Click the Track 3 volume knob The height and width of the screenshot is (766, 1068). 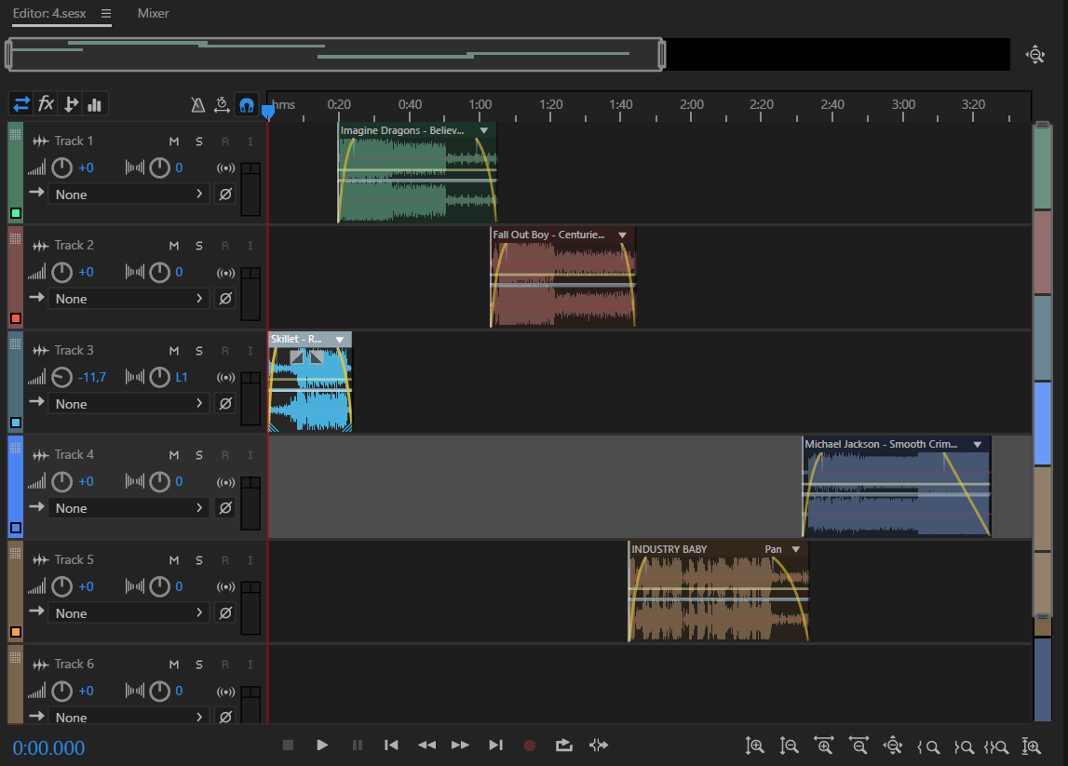pos(61,377)
